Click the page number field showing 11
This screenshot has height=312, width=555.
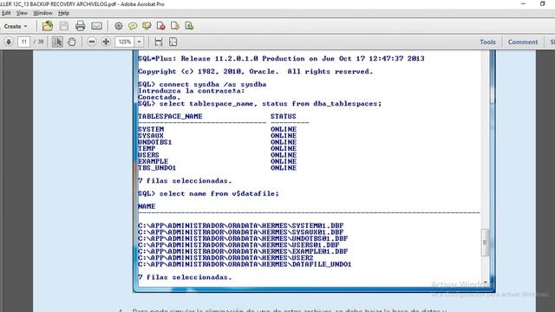(23, 42)
